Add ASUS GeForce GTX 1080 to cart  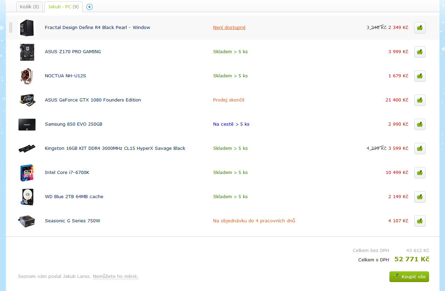coord(420,100)
